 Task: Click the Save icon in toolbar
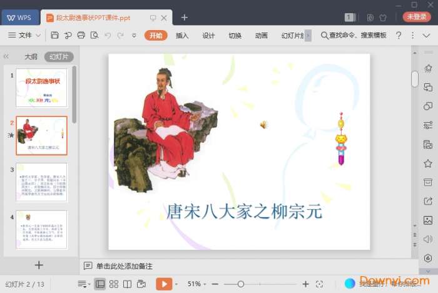click(x=55, y=35)
